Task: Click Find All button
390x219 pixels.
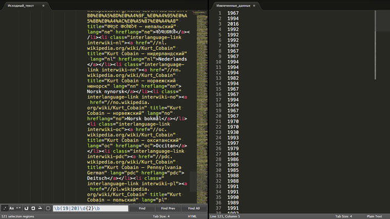Action: pyautogui.click(x=194, y=209)
